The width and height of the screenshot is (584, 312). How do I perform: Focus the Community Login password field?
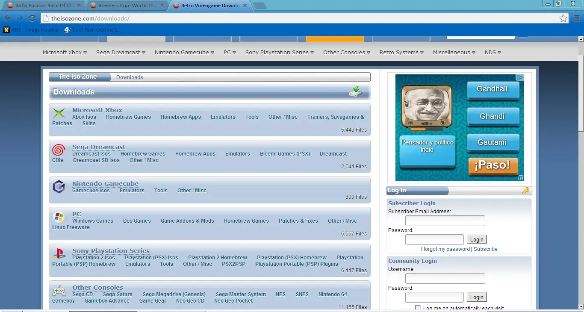[x=434, y=297]
